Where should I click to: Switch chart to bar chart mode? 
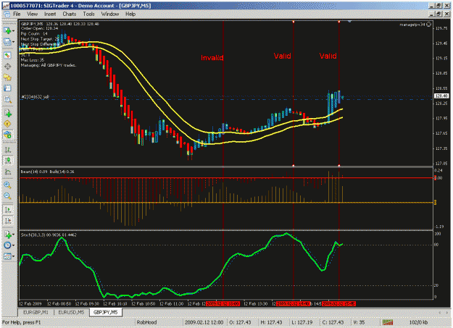pyautogui.click(x=7, y=150)
